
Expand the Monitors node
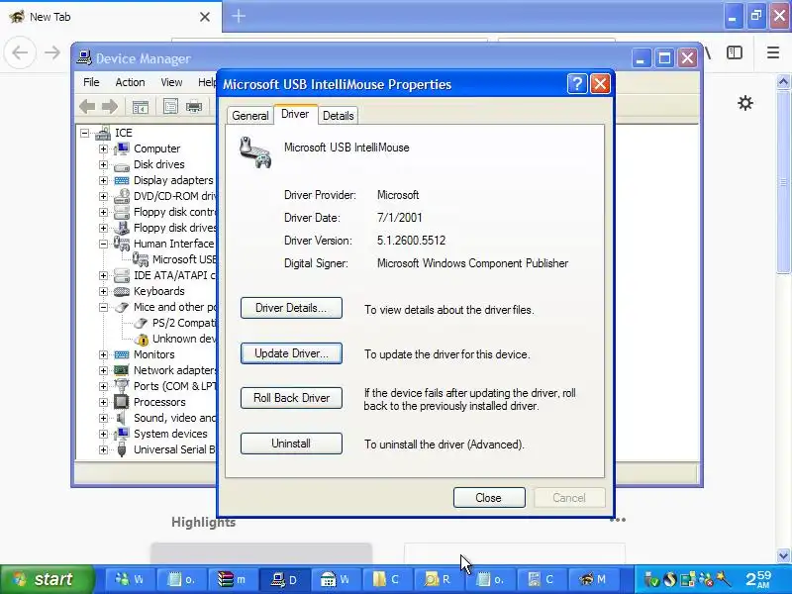coord(103,354)
